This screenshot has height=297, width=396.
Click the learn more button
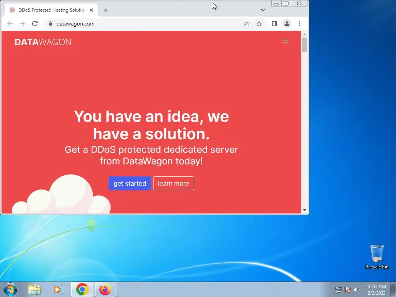pyautogui.click(x=174, y=183)
